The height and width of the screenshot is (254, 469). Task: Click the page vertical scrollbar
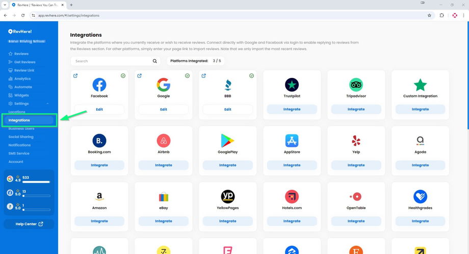467,75
